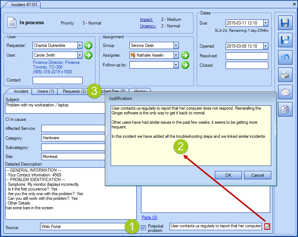Click the Save floppy disk icon
This screenshot has height=237, width=298.
(x=285, y=23)
